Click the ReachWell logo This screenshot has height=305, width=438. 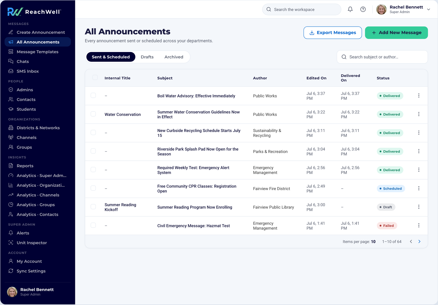click(34, 12)
